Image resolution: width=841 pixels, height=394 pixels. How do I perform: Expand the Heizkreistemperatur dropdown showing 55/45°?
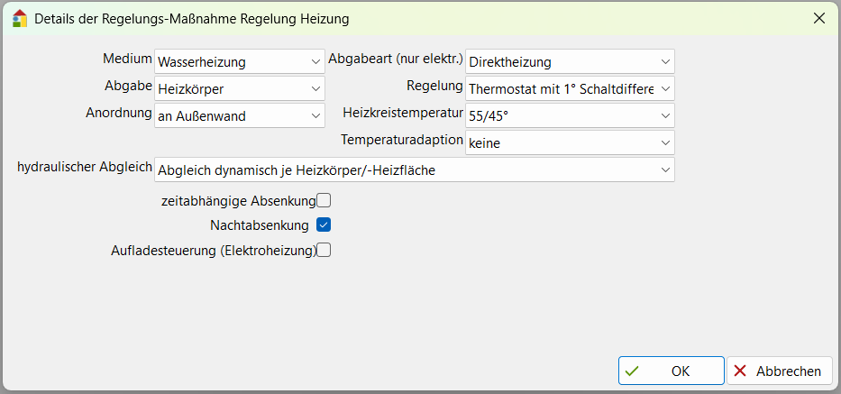[x=570, y=115]
